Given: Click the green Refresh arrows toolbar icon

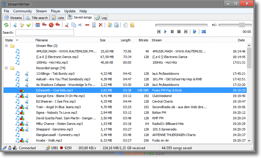Looking at the screenshot, I should (x=6, y=25).
